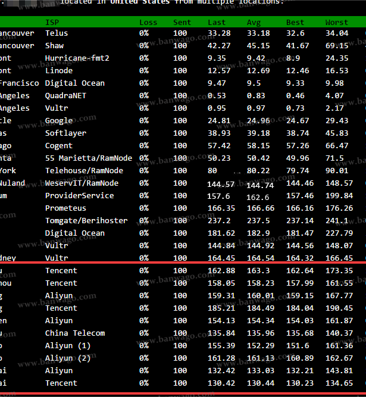Screen dimensions: 366x397
Task: Click the 135.68 best value for China Telecom
Action: pyautogui.click(x=300, y=333)
